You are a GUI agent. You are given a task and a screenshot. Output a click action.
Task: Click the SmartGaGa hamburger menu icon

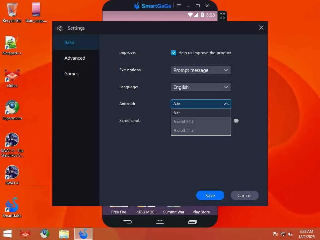(x=179, y=6)
